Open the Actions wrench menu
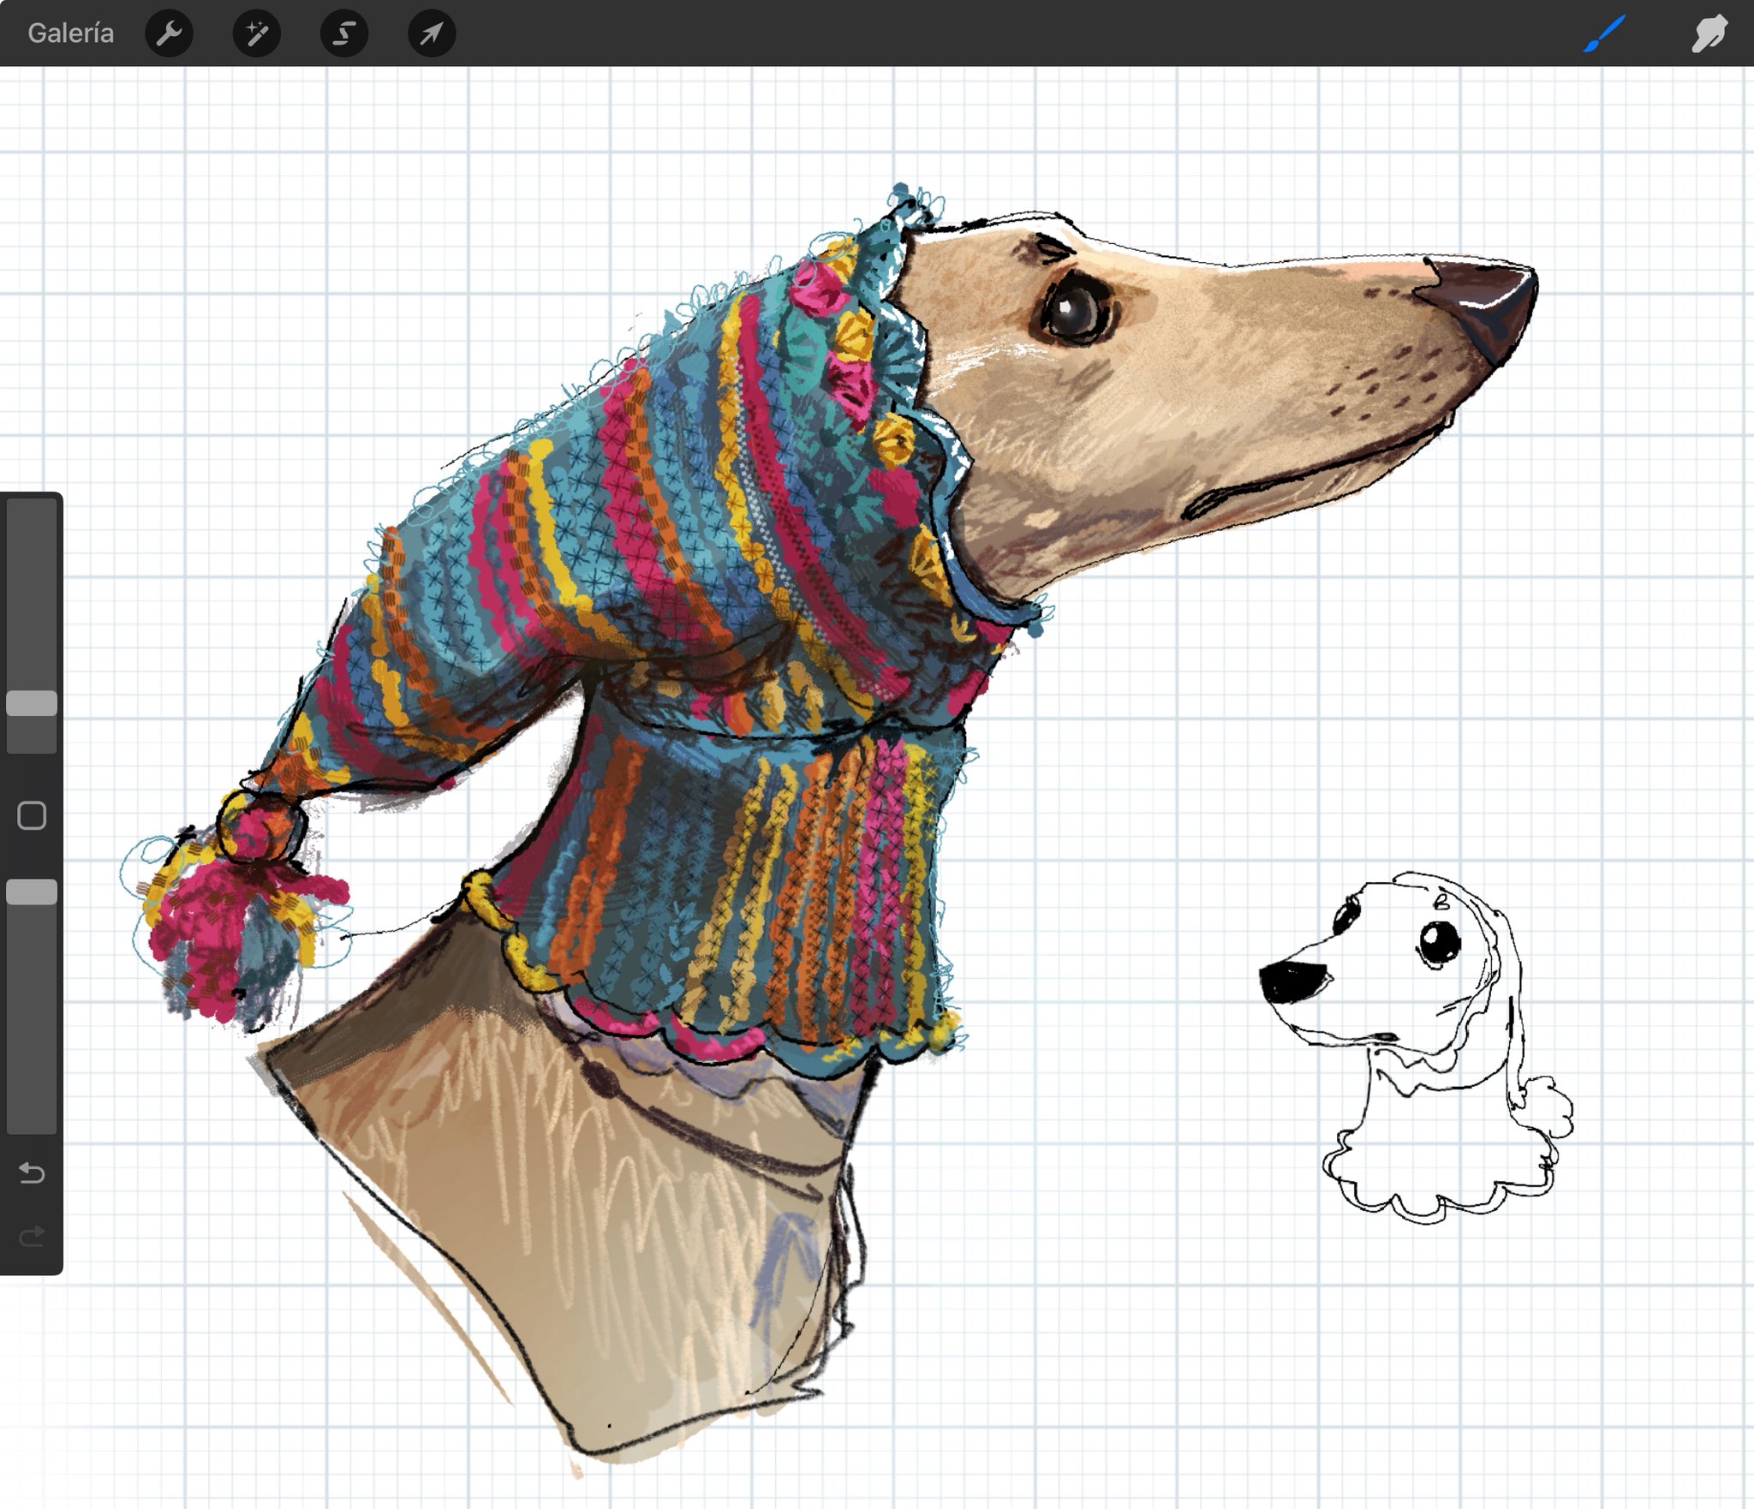Screen dimensions: 1754x1509 tap(169, 33)
